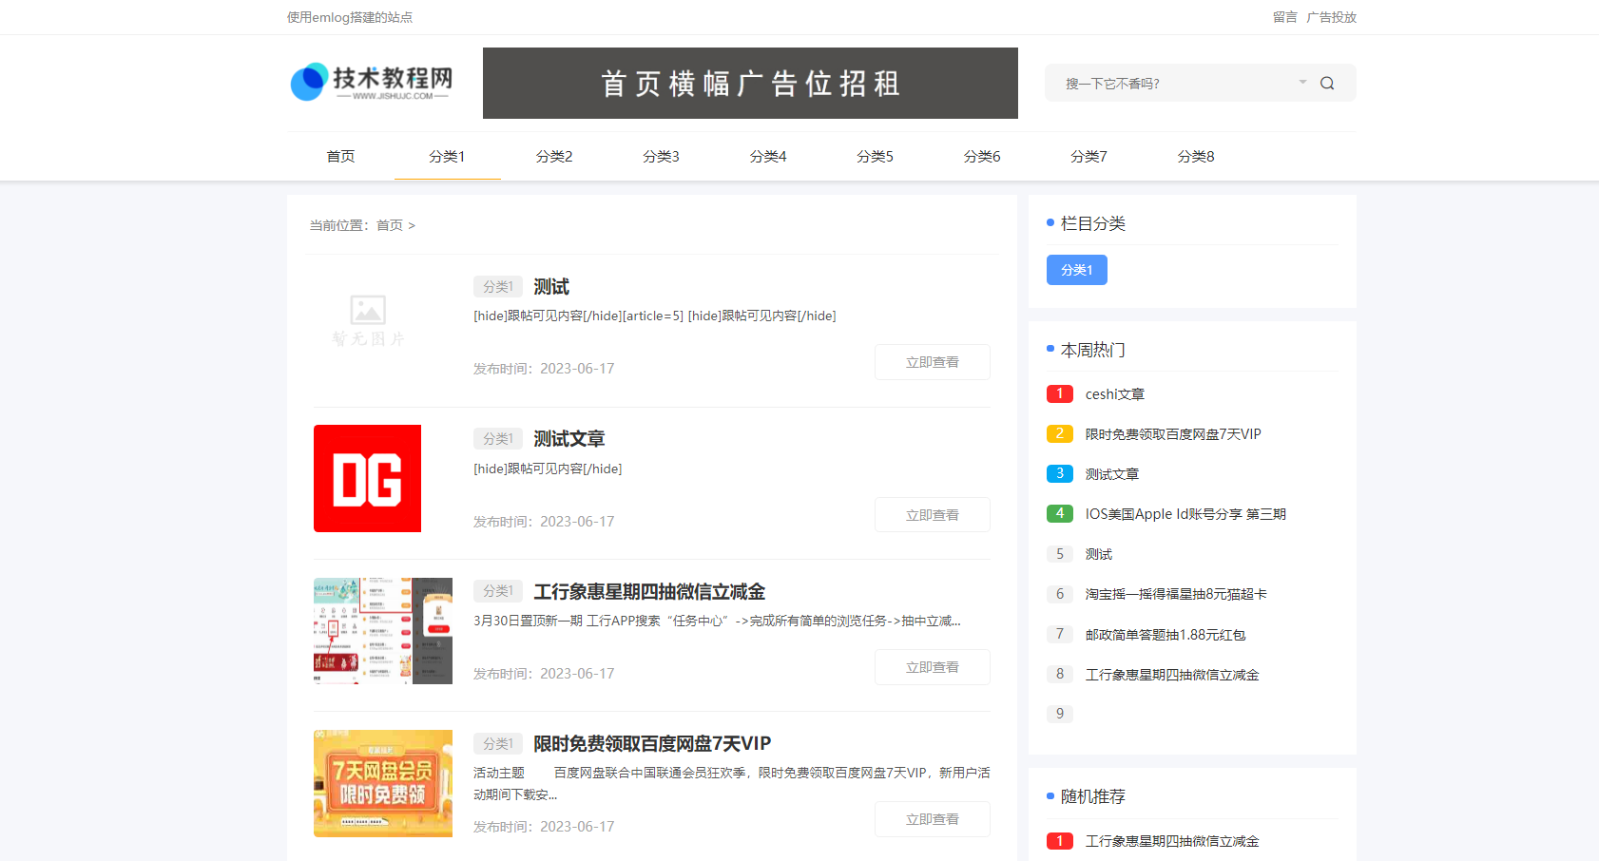1599x861 pixels.
Task: Select the 分类8 navigation tab
Action: coord(1195,157)
